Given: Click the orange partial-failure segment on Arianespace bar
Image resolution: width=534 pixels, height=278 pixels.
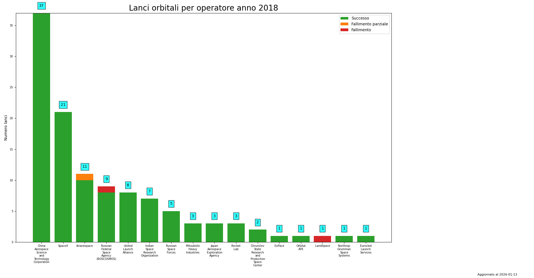Looking at the screenshot, I should (85, 177).
